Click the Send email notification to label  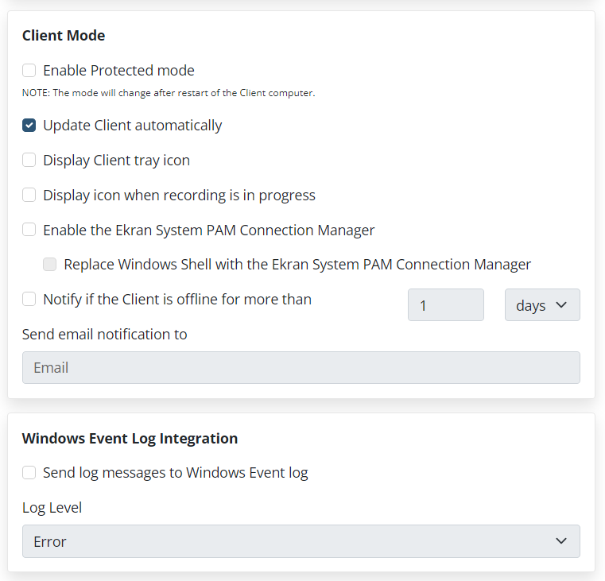click(104, 335)
